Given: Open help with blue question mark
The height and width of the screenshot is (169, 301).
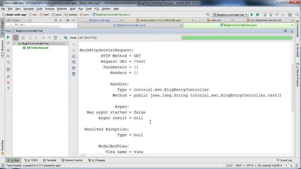Looking at the screenshot, I should [8, 88].
